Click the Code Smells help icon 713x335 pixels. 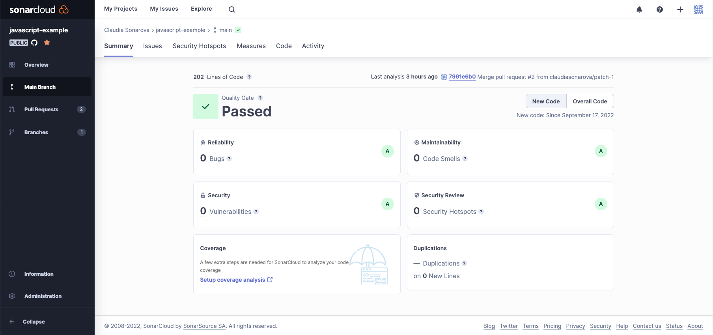[465, 159]
